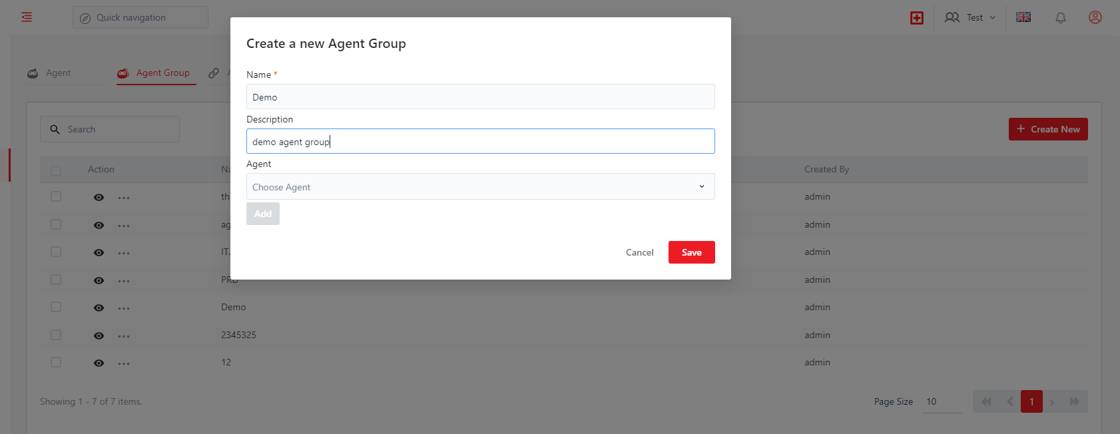
Task: Save the new Agent Group
Action: coord(692,252)
